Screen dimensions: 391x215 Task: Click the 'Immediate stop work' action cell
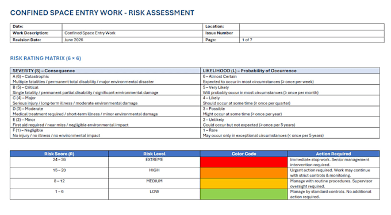coord(333,162)
